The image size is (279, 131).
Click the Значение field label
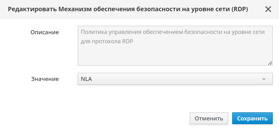point(45,79)
